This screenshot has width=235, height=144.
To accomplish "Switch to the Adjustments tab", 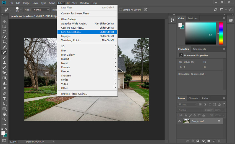I will pos(199,49).
